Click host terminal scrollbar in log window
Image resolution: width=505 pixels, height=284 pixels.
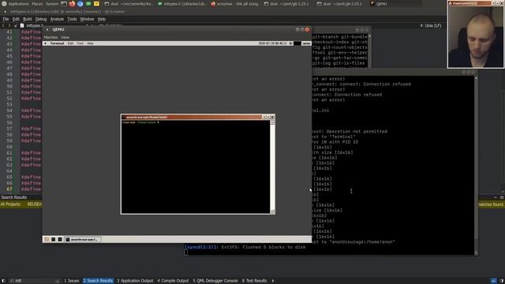[476, 165]
